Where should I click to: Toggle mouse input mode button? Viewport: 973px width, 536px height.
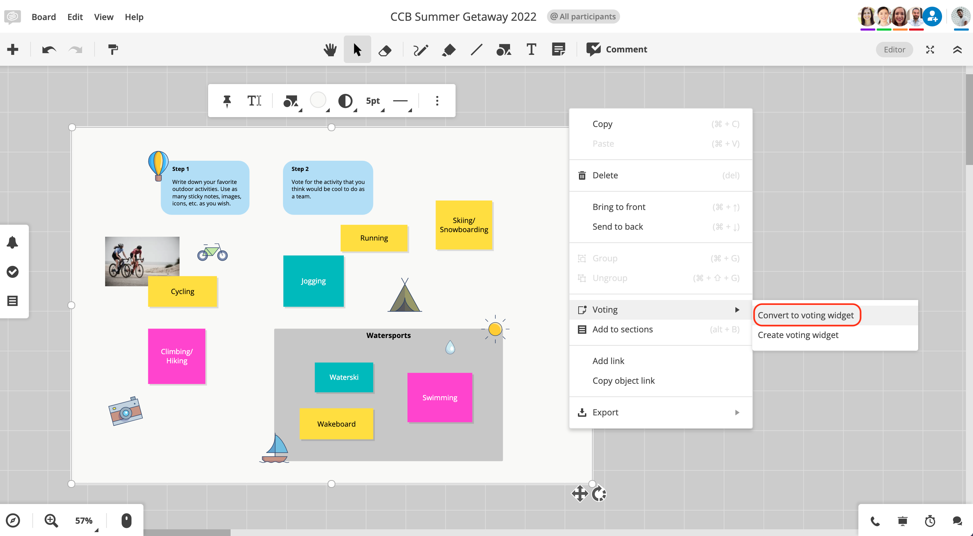[x=126, y=521]
